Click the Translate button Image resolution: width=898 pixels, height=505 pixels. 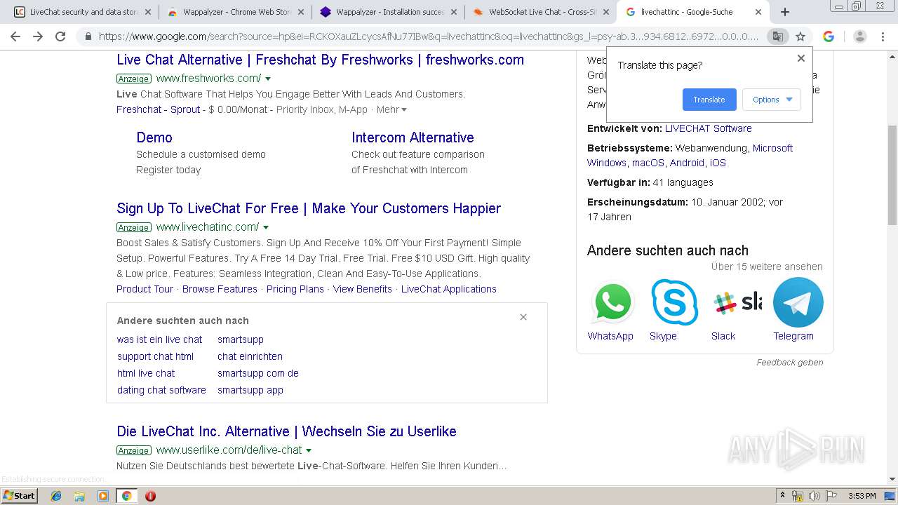tap(709, 100)
